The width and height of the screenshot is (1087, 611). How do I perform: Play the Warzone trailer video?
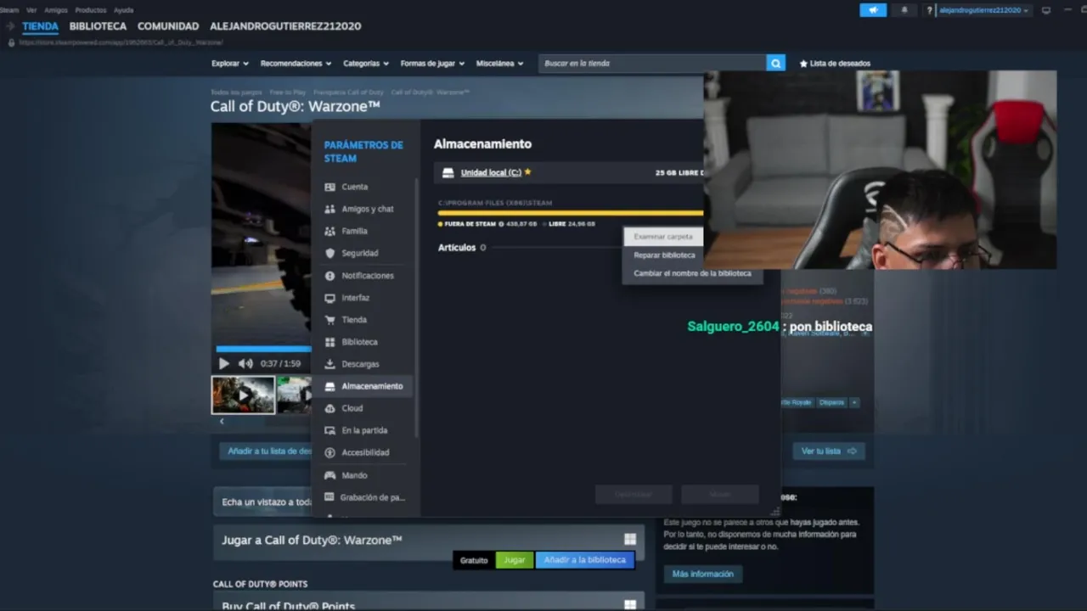(x=224, y=363)
